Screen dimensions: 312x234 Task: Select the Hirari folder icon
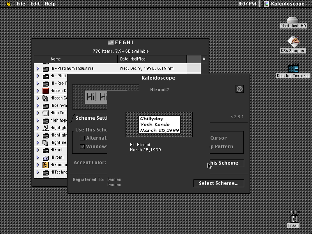pyautogui.click(x=46, y=150)
